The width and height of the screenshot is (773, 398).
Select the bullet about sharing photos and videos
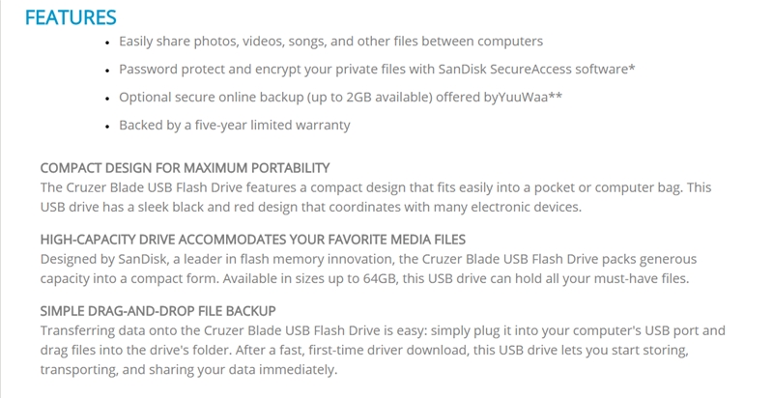coord(330,42)
